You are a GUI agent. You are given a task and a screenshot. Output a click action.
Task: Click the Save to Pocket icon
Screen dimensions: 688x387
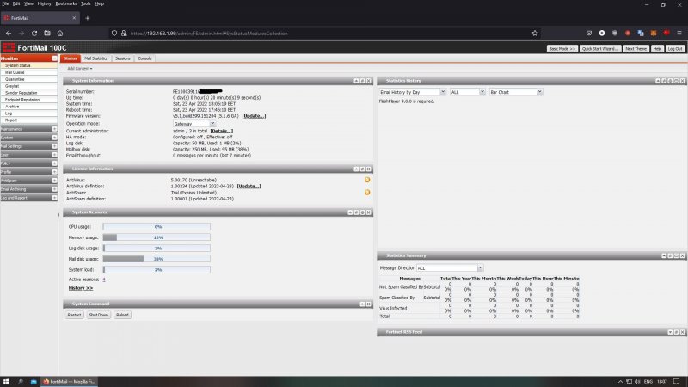(x=589, y=34)
